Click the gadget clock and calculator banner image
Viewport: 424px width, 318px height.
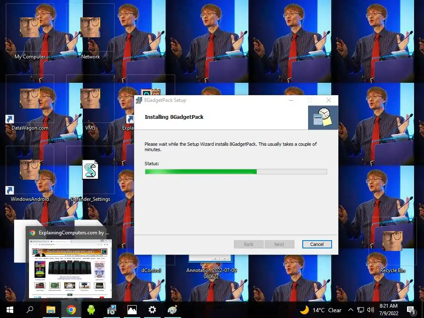(x=323, y=118)
